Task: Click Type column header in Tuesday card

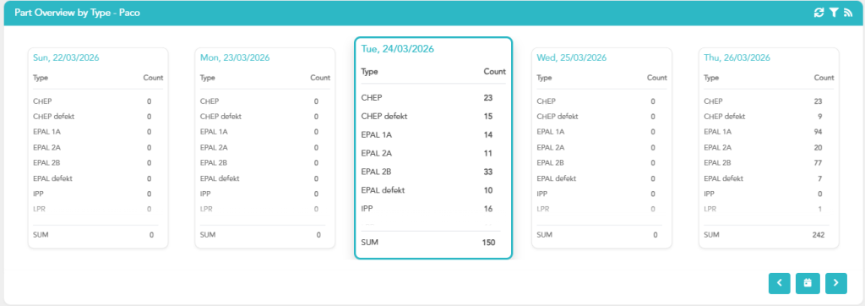Action: coord(370,71)
